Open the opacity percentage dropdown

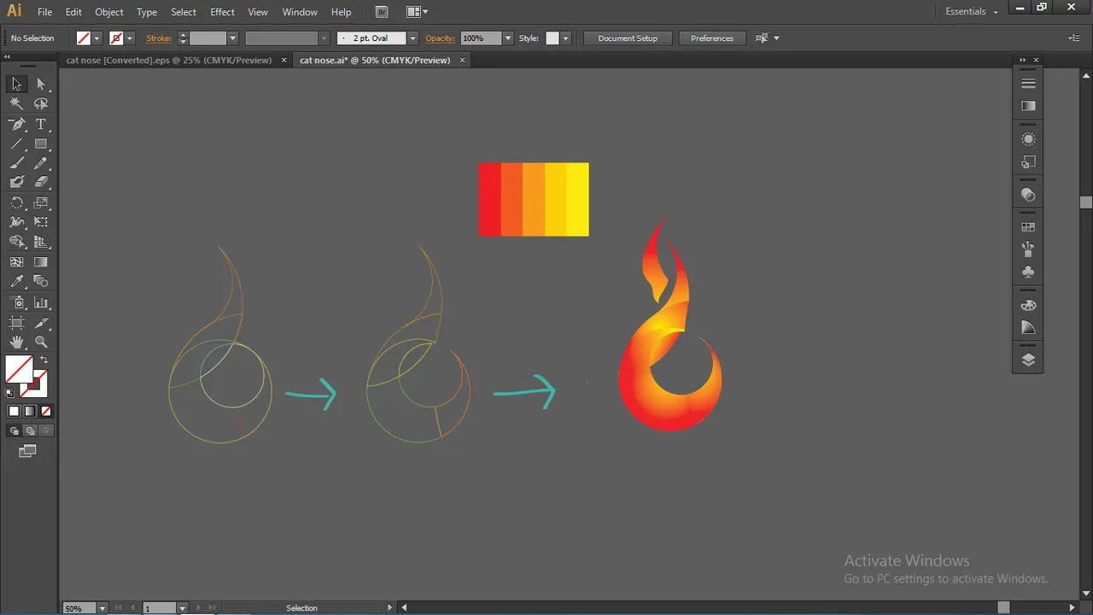508,38
